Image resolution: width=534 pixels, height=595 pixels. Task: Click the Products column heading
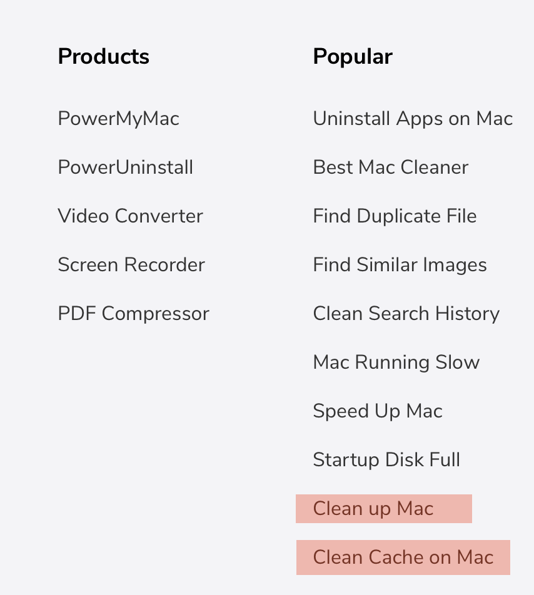tap(103, 57)
